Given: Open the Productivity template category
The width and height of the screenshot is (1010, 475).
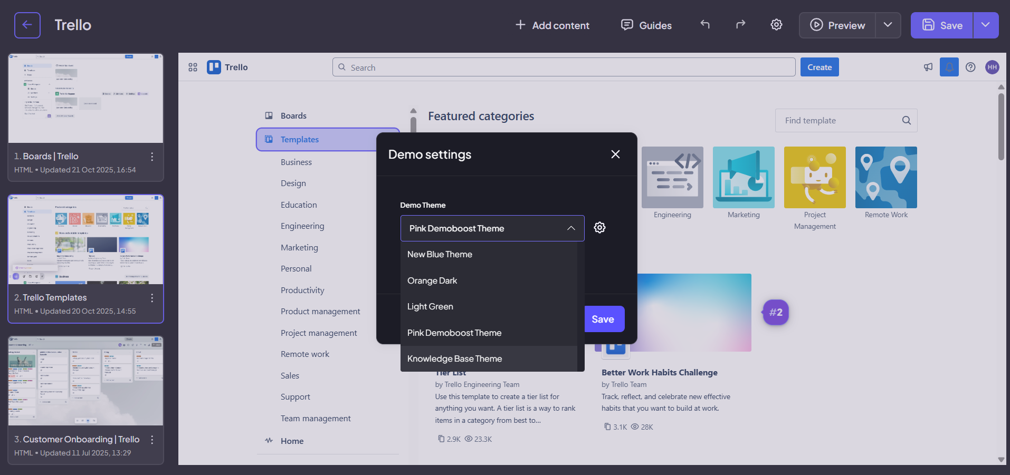Looking at the screenshot, I should point(302,290).
